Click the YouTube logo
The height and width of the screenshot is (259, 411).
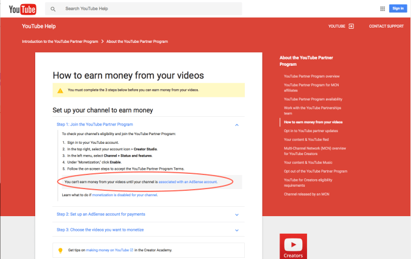coord(22,9)
